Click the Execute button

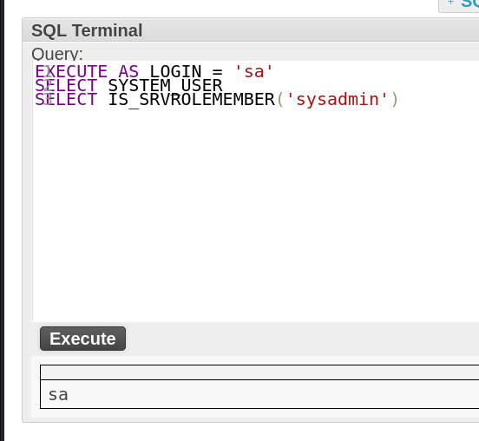(82, 339)
